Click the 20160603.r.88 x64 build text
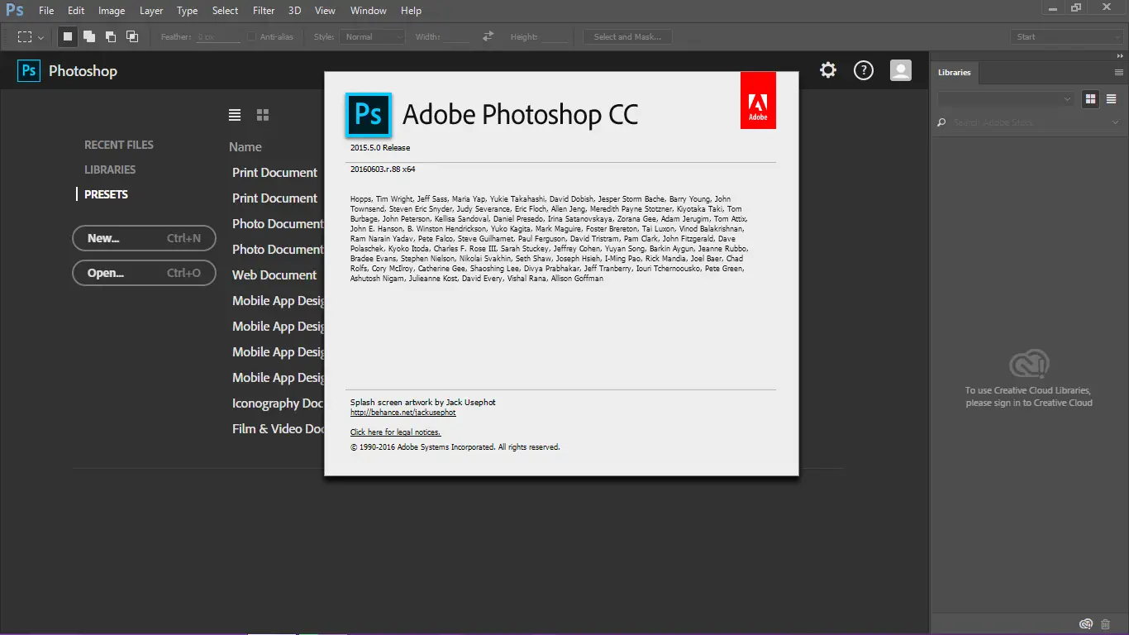 pyautogui.click(x=383, y=169)
